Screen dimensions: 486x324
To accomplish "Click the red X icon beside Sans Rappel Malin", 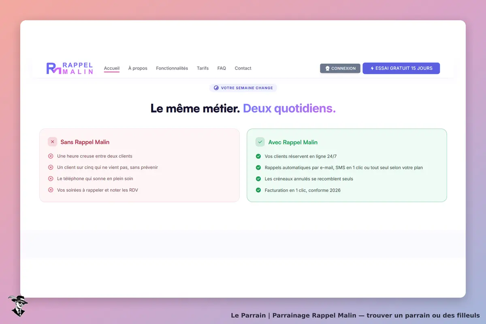I will [52, 142].
